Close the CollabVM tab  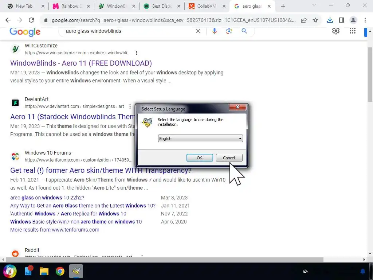point(224,7)
